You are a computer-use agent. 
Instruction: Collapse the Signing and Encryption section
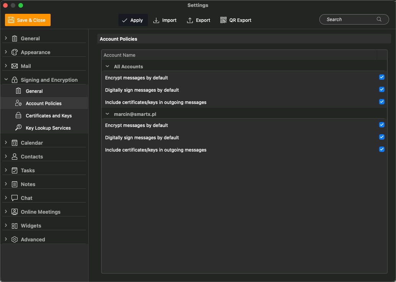[6, 80]
